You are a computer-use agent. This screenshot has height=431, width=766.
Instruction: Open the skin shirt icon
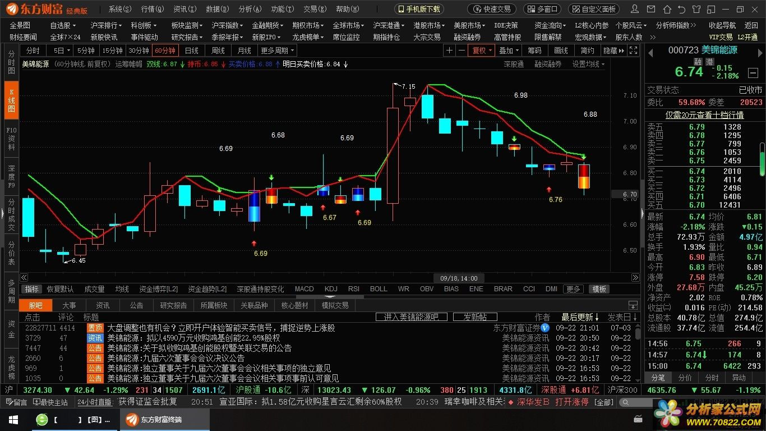click(698, 9)
